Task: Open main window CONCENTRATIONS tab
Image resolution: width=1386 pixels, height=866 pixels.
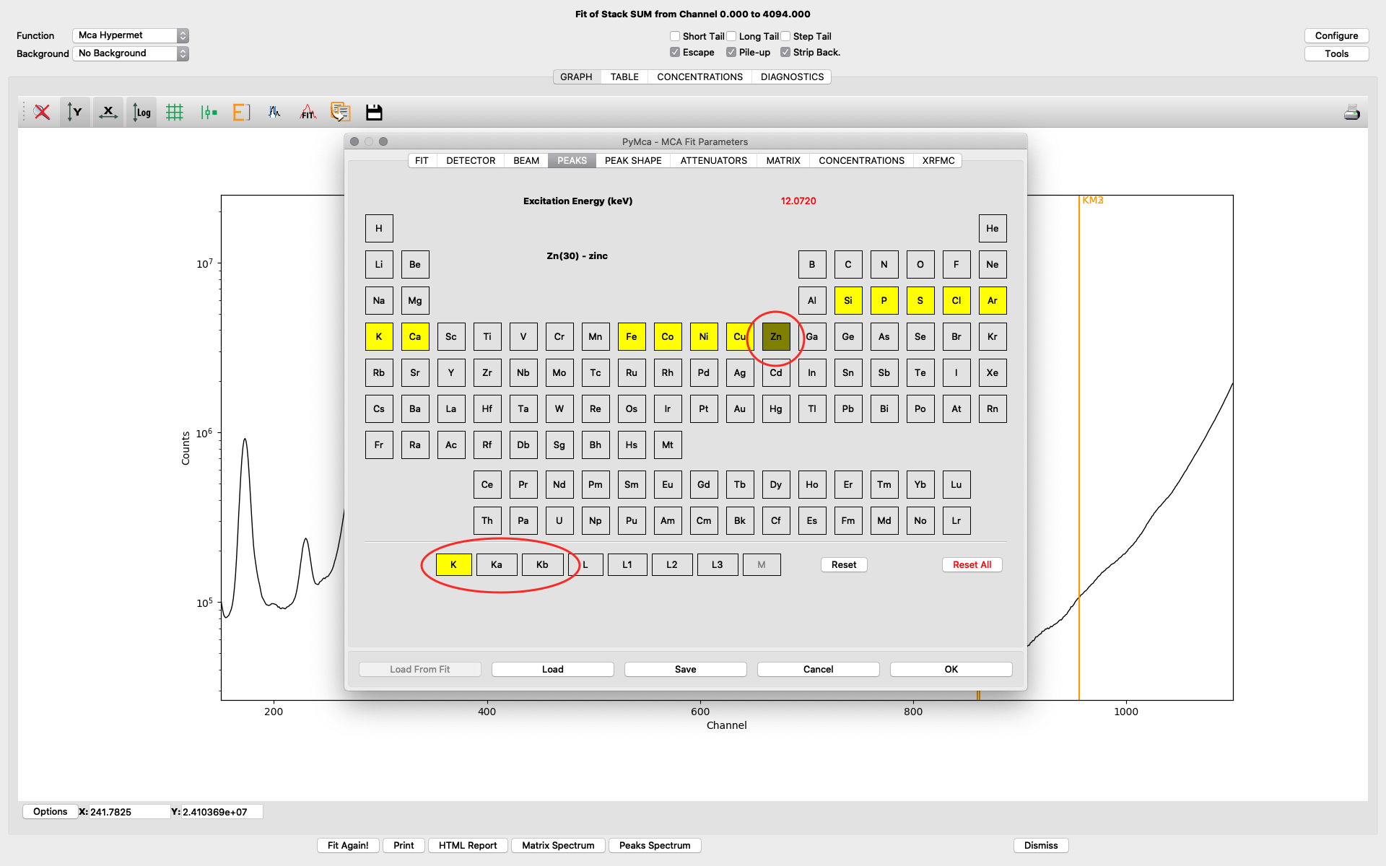Action: point(699,76)
